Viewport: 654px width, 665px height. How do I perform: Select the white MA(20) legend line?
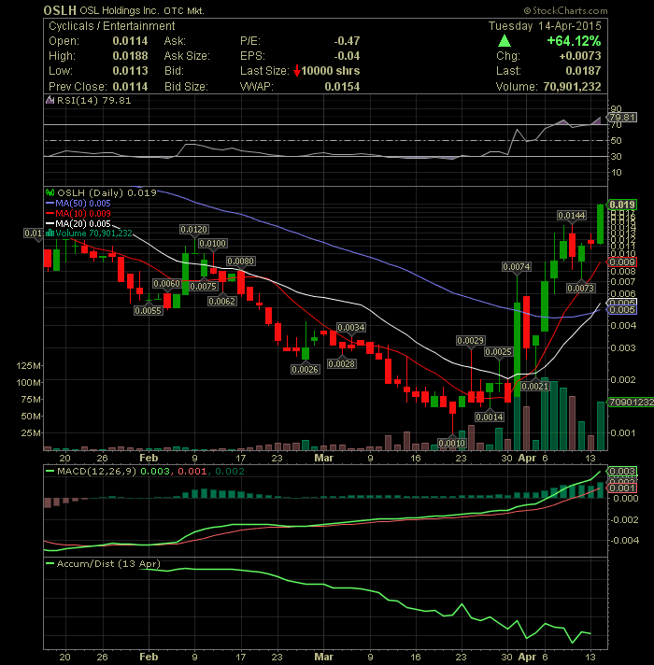50,223
